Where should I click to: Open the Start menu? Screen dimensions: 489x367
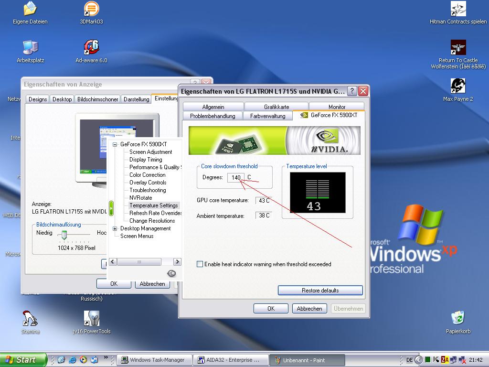pos(23,360)
